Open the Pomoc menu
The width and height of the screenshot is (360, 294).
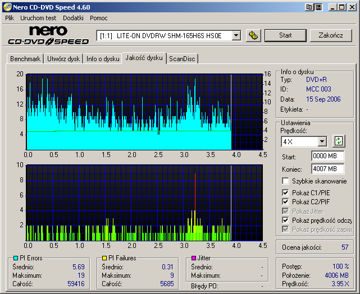99,18
